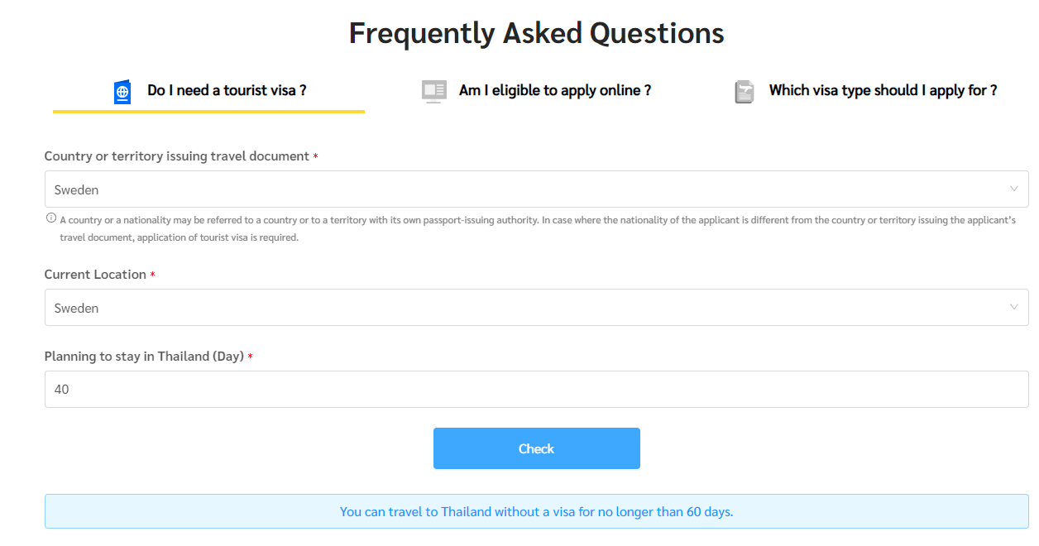The image size is (1039, 546).
Task: Click the chevron arrow in Current Location field
Action: tap(1014, 307)
